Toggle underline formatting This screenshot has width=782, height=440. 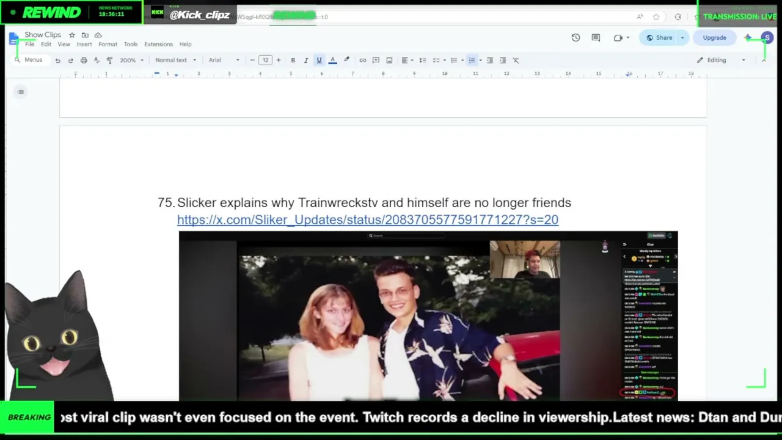tap(319, 61)
